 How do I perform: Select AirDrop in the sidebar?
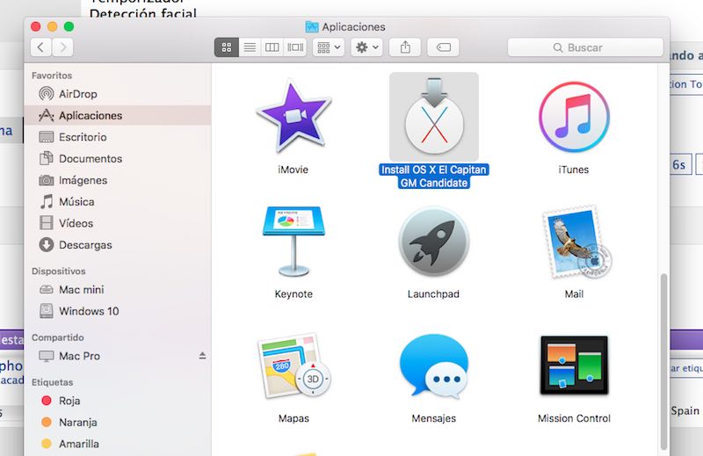pyautogui.click(x=118, y=94)
